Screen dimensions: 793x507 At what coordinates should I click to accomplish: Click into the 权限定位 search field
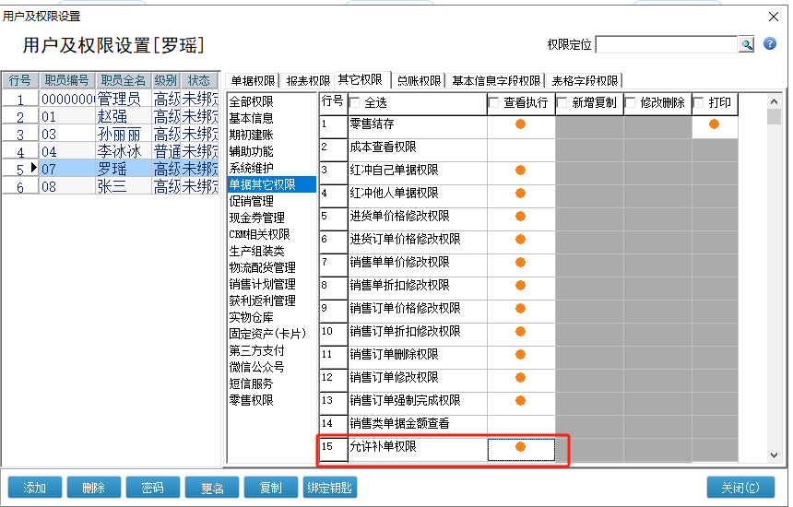pyautogui.click(x=666, y=44)
